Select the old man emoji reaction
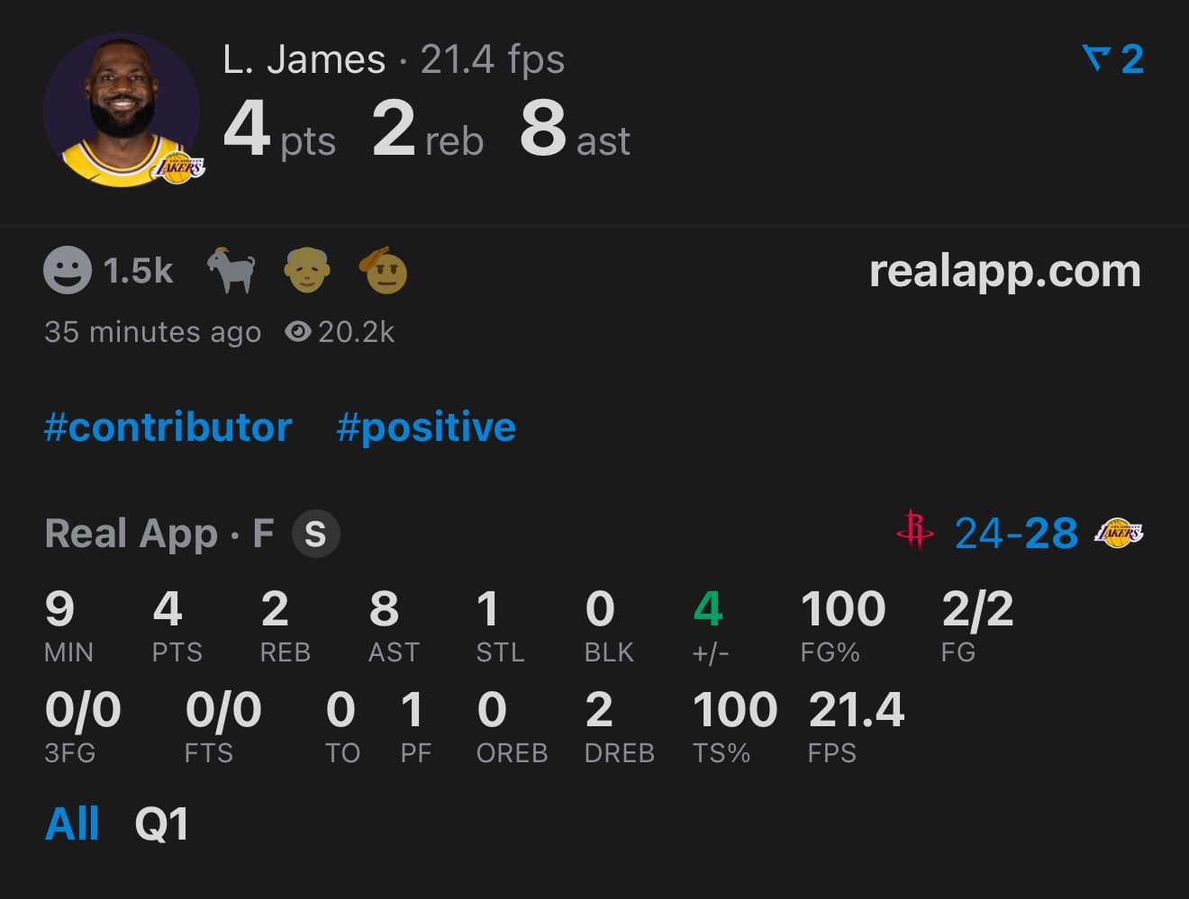Screen dimensions: 1189x899 (x=307, y=270)
